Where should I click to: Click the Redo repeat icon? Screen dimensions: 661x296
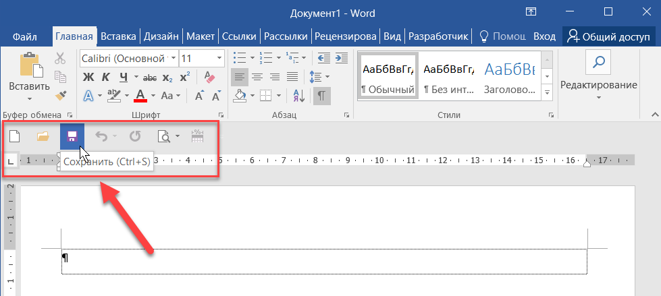pos(135,136)
